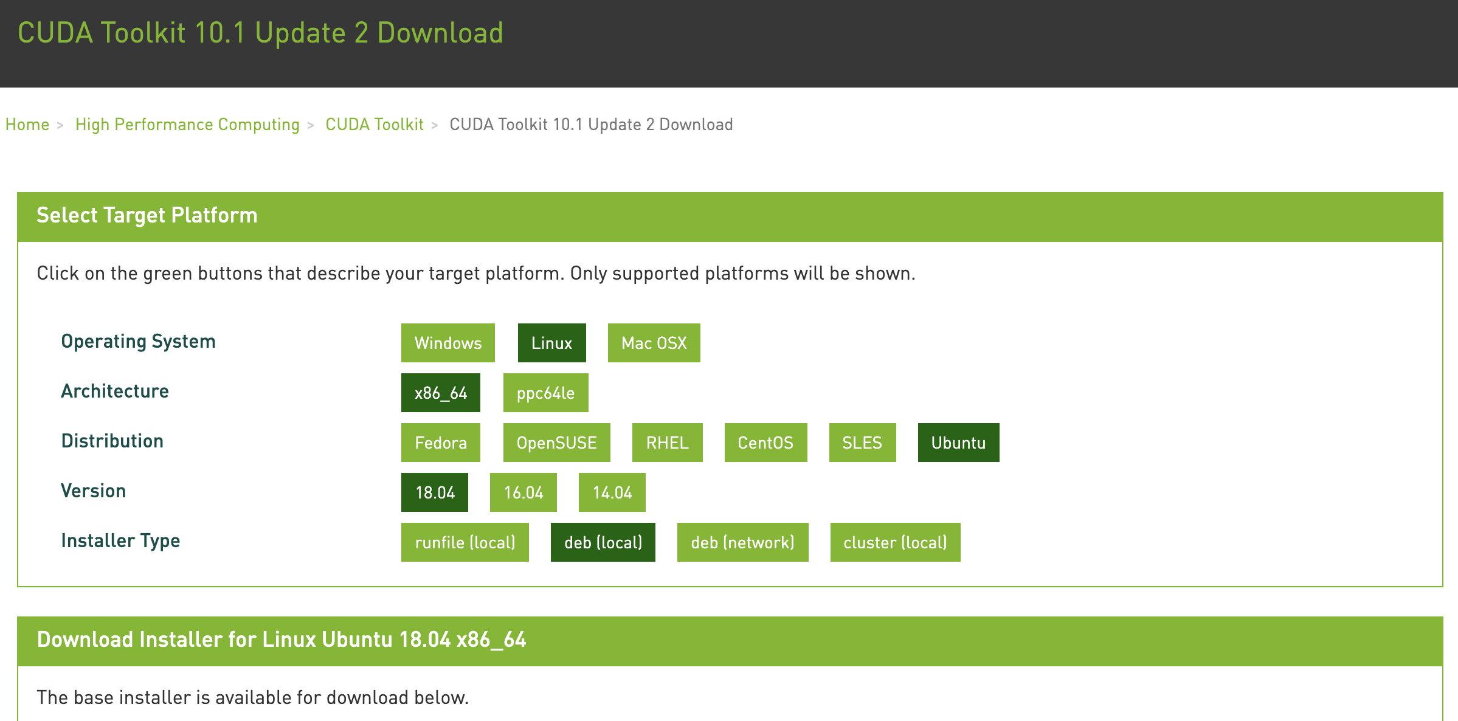Switch architecture to ppc64le
This screenshot has width=1458, height=721.
(x=545, y=393)
